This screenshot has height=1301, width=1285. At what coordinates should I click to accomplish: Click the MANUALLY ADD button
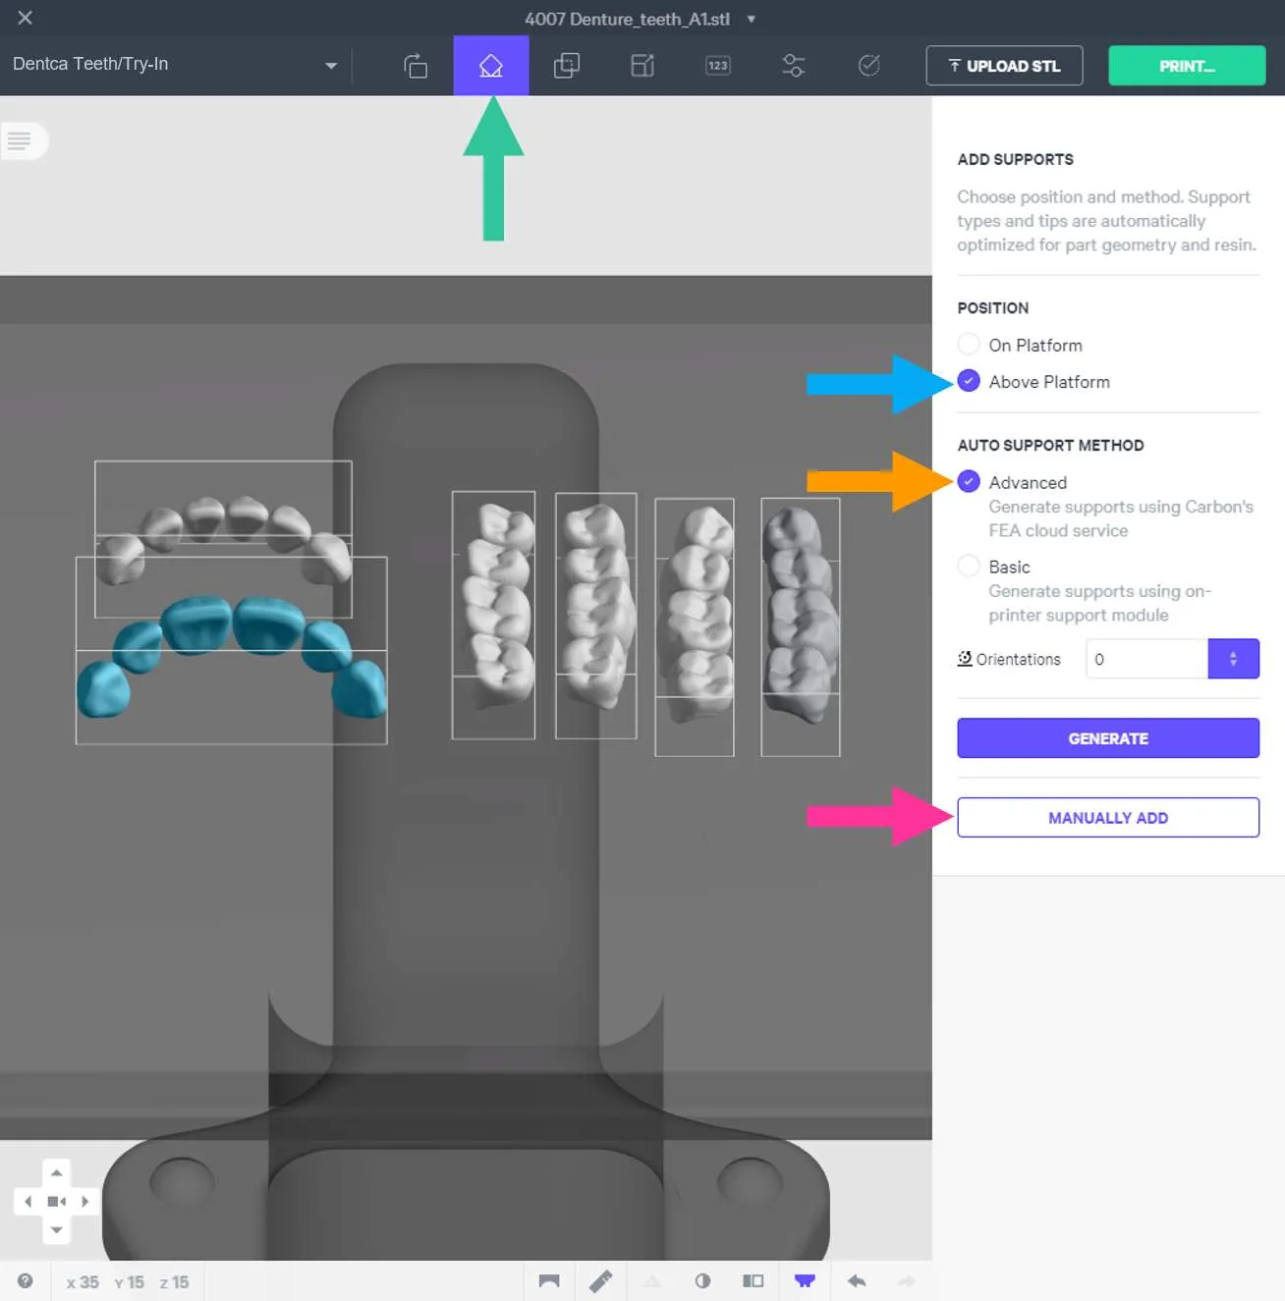coord(1108,817)
